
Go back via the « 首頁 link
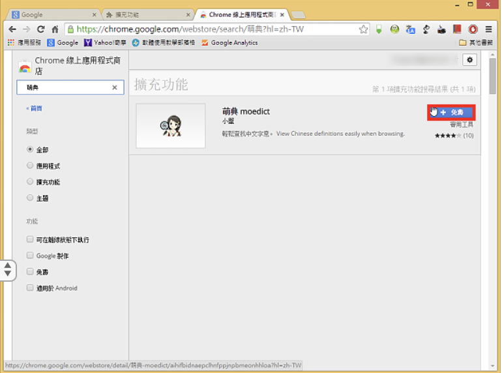pyautogui.click(x=35, y=108)
